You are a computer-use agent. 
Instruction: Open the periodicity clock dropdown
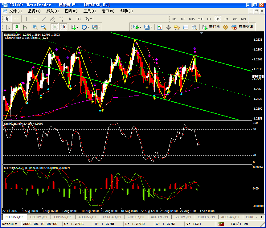(85, 27)
